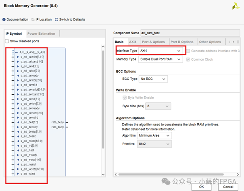Click the s_axi_arsize[2:0] port arrow

18,80
